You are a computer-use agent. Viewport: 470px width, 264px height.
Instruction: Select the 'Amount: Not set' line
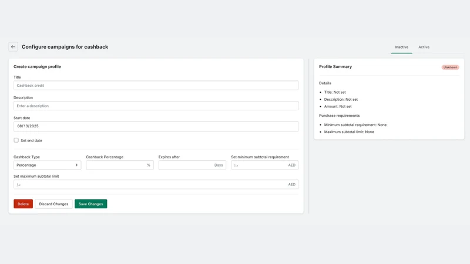coord(338,106)
